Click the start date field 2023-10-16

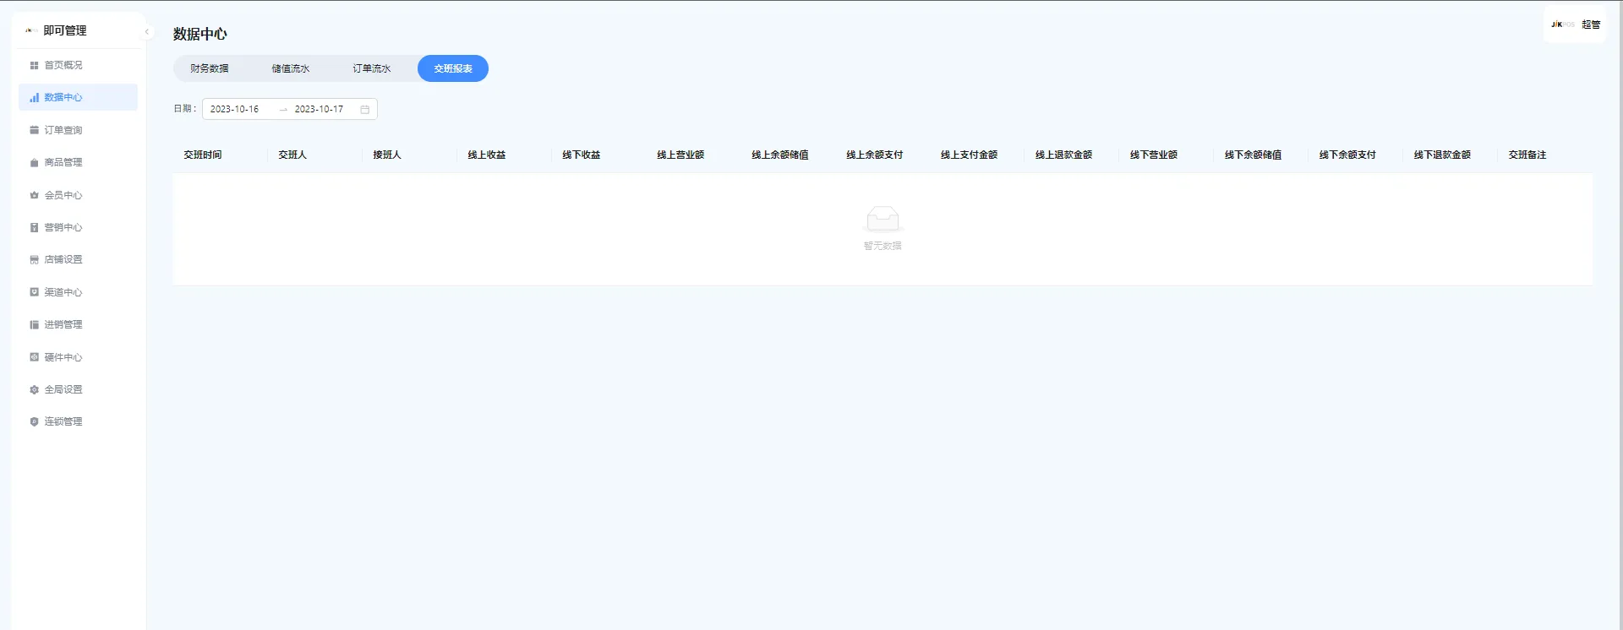click(235, 110)
